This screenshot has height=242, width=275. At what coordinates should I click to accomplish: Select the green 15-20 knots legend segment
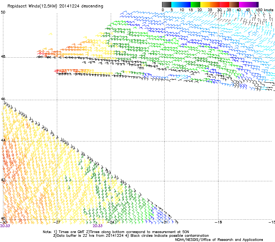(x=195, y=4)
